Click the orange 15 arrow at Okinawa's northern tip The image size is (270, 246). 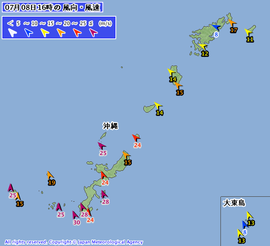tap(126, 155)
